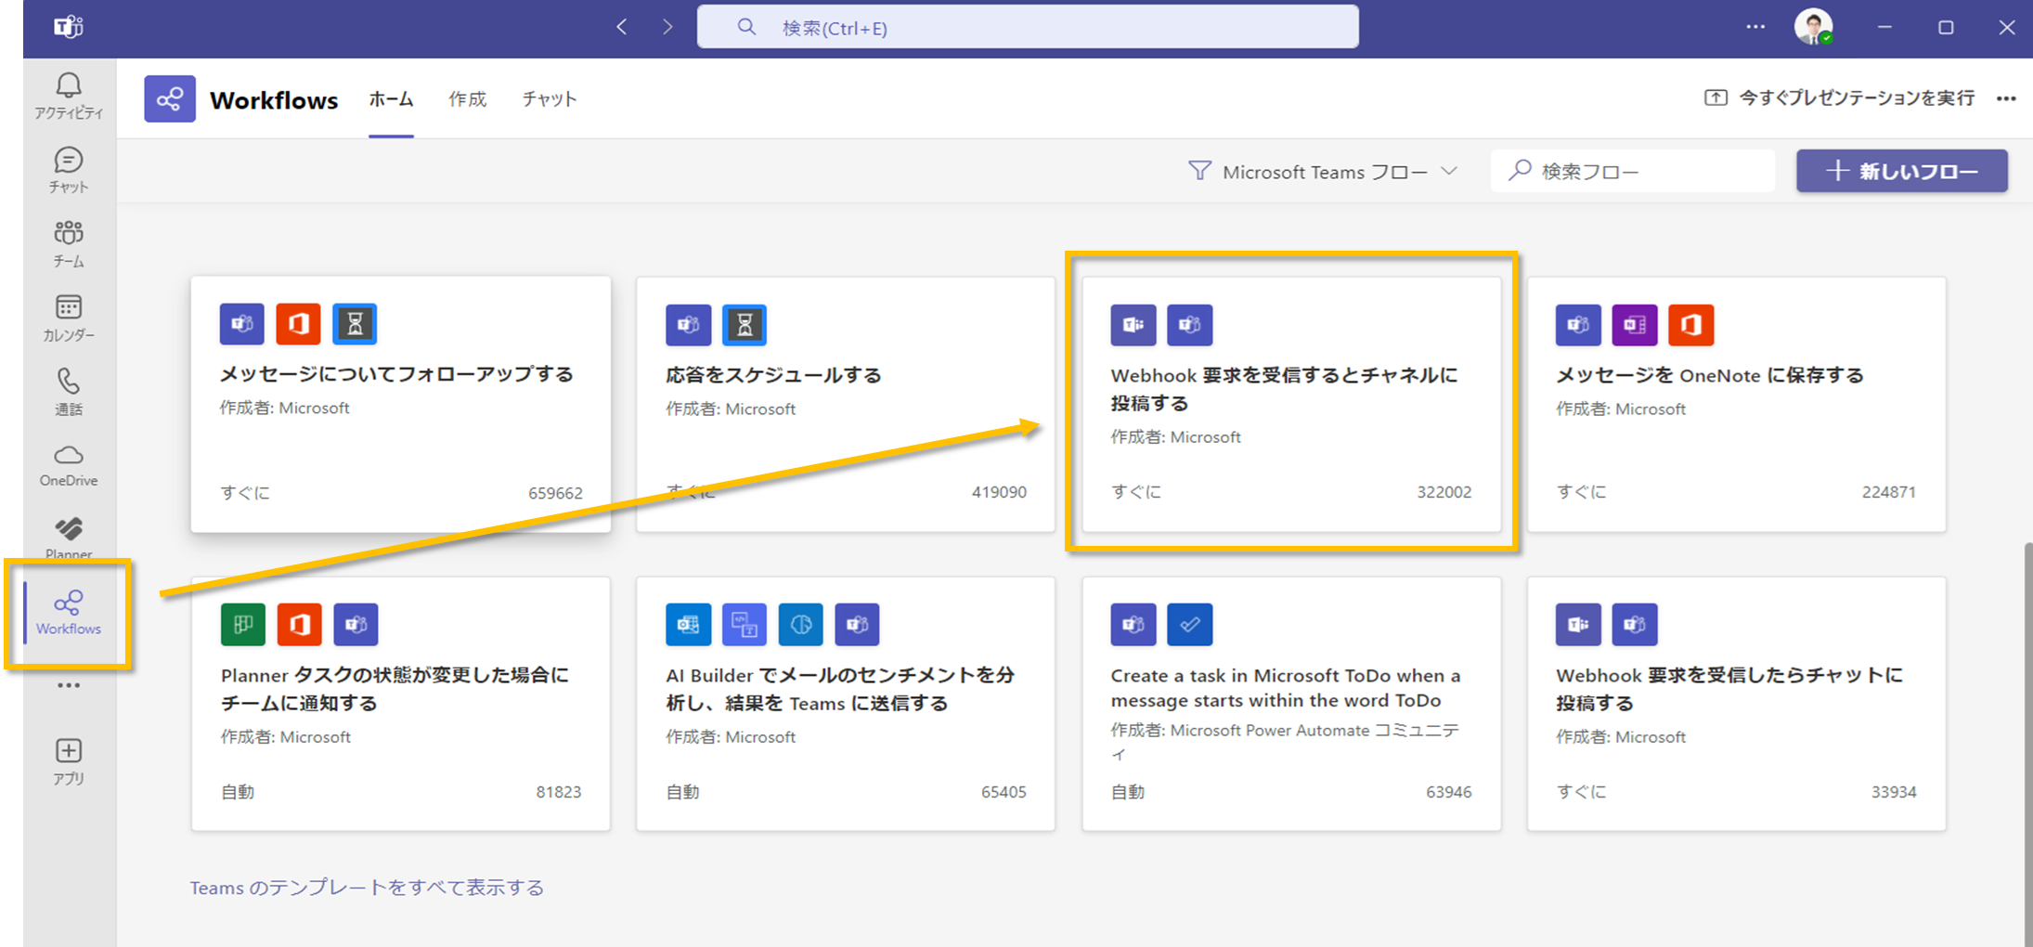Open the Webhook チャネルに投稿する template card

(1291, 404)
